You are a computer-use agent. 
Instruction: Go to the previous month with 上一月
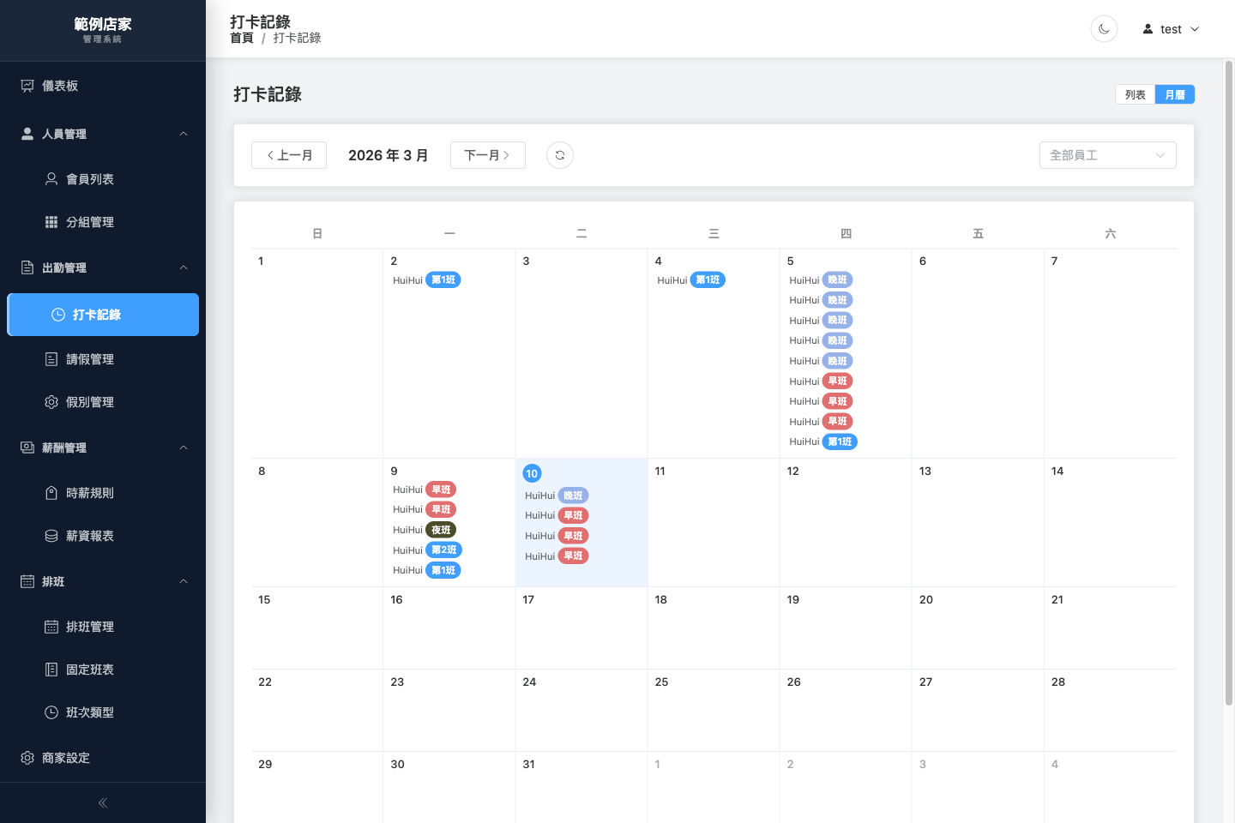(289, 155)
